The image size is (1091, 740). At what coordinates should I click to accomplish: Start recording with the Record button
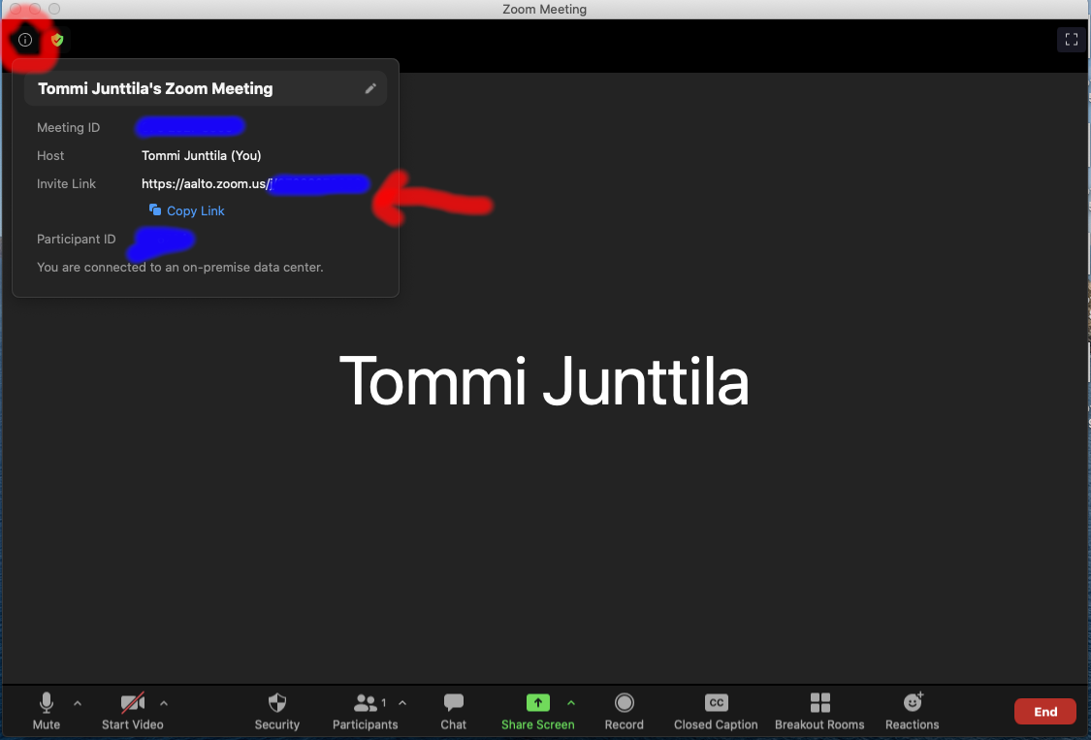pos(625,711)
